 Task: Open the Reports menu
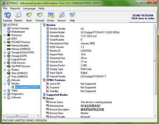point(15,8)
